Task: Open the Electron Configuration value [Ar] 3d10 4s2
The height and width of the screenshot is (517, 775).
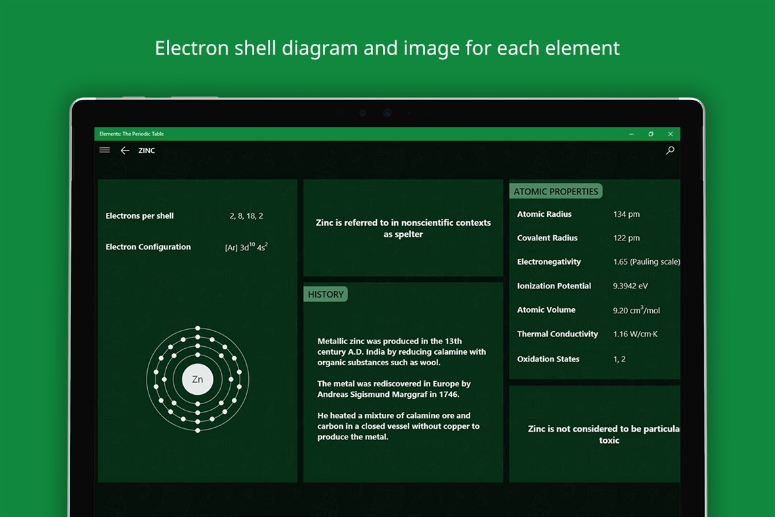Action: (246, 246)
